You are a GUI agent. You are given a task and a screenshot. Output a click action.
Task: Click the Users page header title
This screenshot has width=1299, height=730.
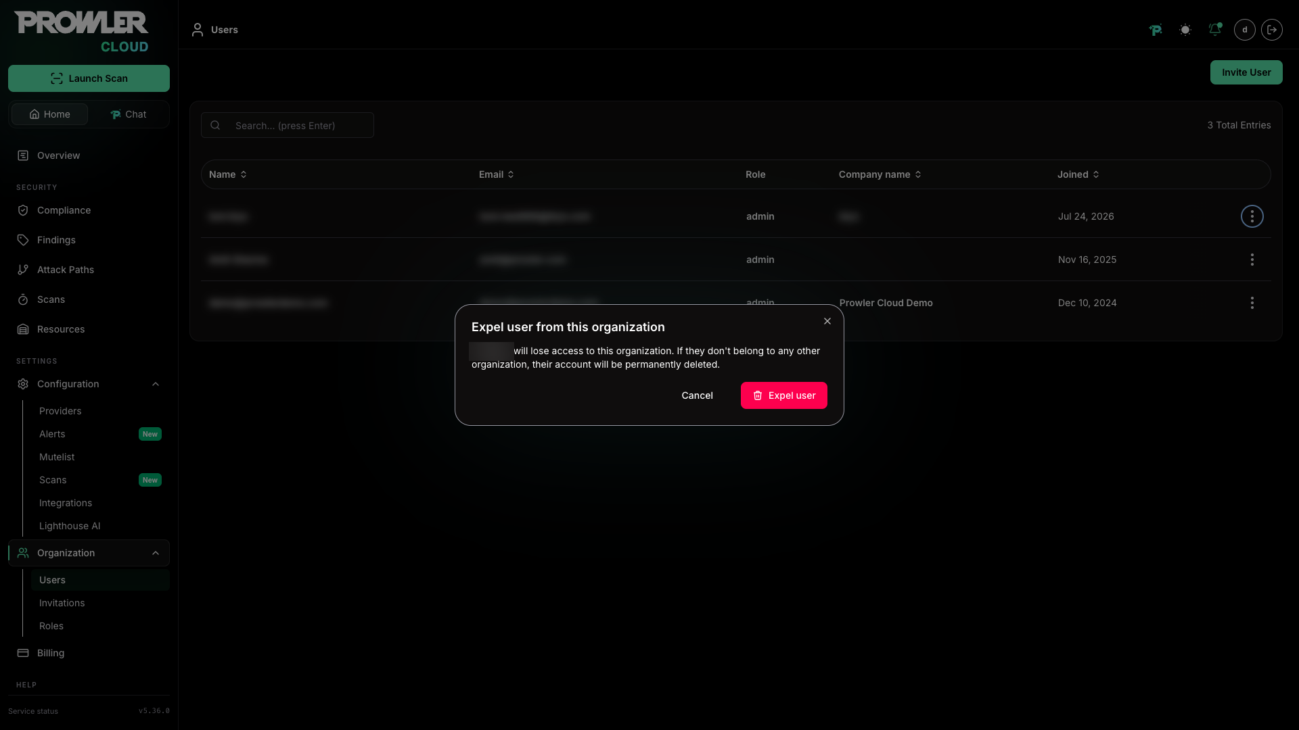(x=224, y=30)
